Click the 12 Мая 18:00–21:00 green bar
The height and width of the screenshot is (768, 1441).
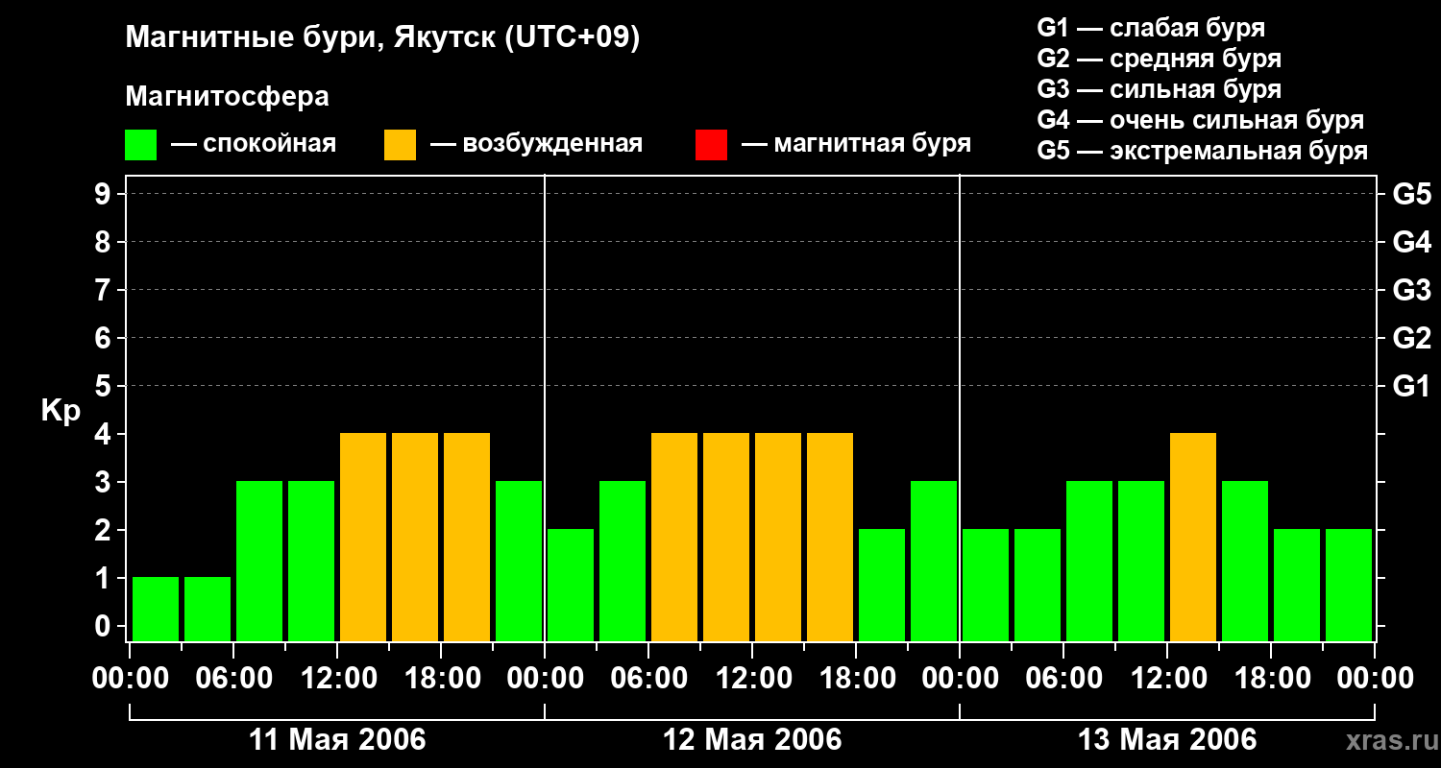click(x=882, y=585)
